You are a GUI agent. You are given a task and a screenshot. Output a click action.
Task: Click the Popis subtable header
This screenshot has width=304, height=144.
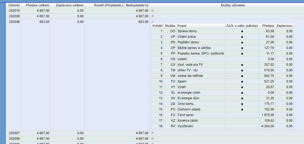(x=201, y=26)
